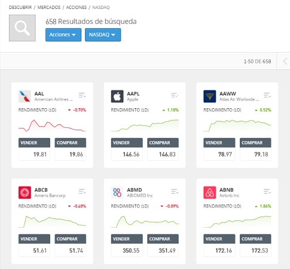
Task: Click the 1.18% AAPL performance value
Action: [x=173, y=110]
